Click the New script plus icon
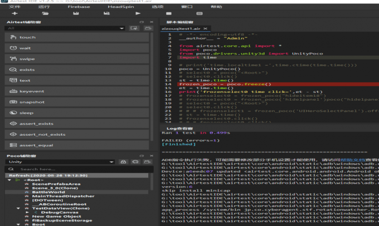 pyautogui.click(x=14, y=13)
